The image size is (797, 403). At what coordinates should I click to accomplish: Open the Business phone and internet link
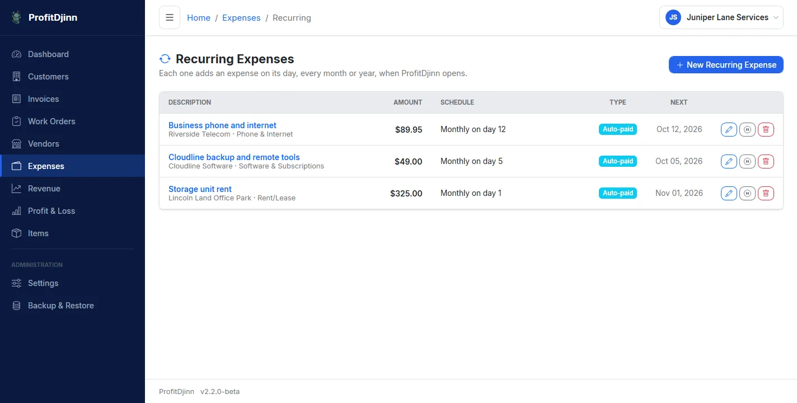click(222, 125)
